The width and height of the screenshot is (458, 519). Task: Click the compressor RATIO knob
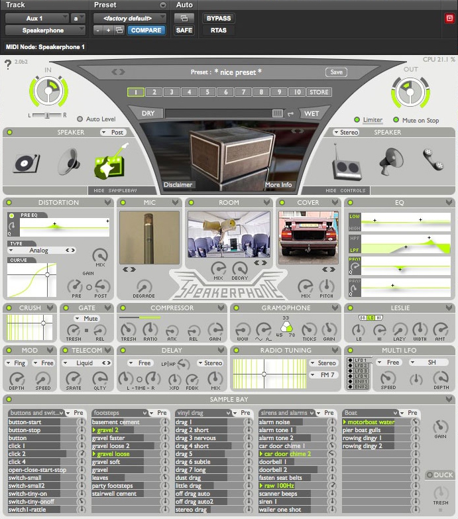[150, 329]
